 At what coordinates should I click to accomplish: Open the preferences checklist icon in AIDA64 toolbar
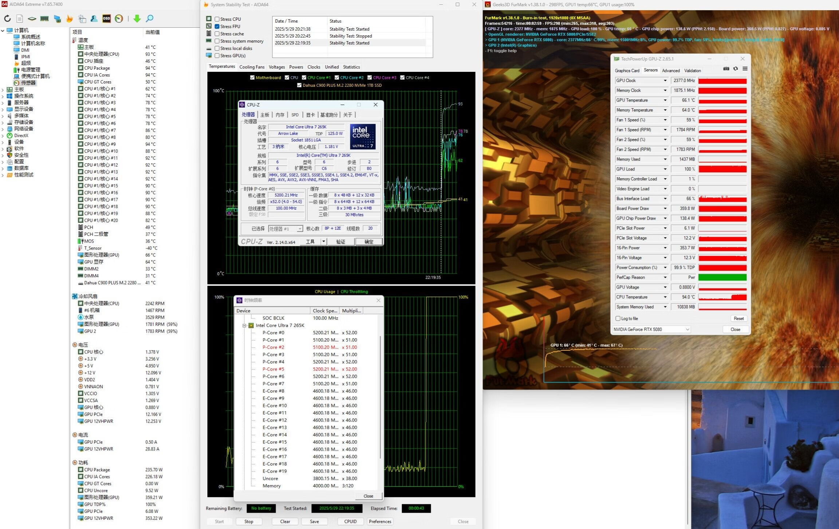(x=82, y=19)
